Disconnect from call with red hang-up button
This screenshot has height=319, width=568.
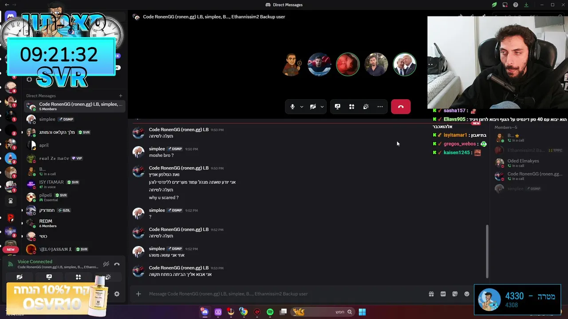point(401,107)
